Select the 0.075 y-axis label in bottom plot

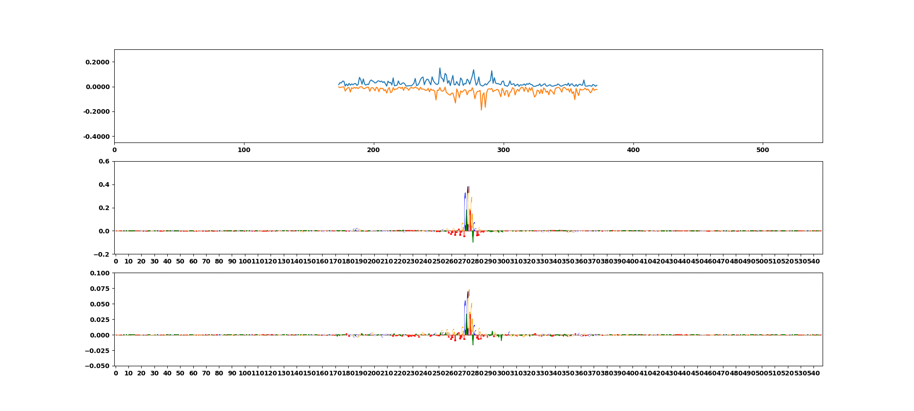click(x=100, y=289)
